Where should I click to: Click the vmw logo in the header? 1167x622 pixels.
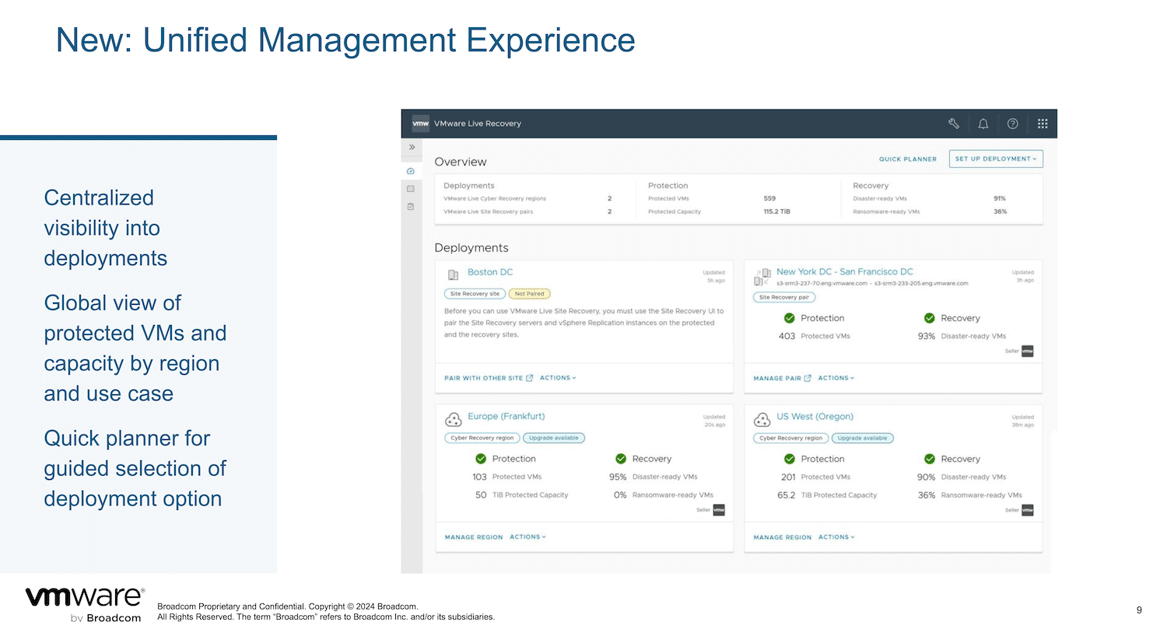coord(420,124)
